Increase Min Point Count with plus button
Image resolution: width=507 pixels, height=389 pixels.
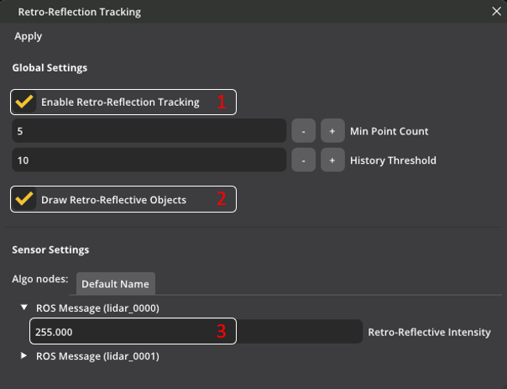coord(332,131)
